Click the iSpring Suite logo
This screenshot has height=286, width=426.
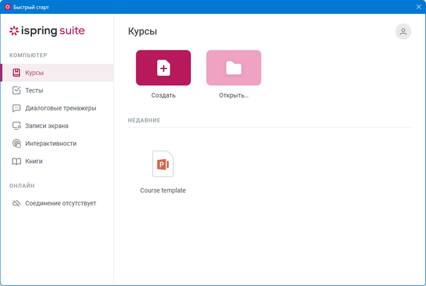coord(47,31)
